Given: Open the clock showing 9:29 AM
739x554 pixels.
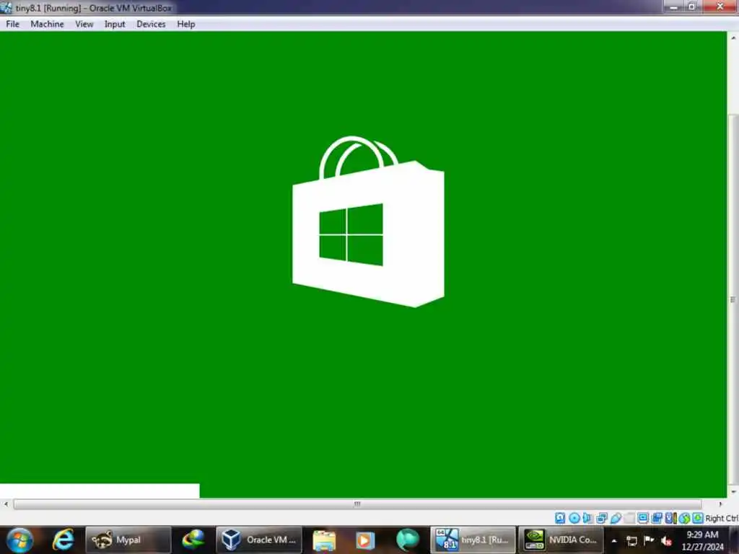Looking at the screenshot, I should 702,540.
